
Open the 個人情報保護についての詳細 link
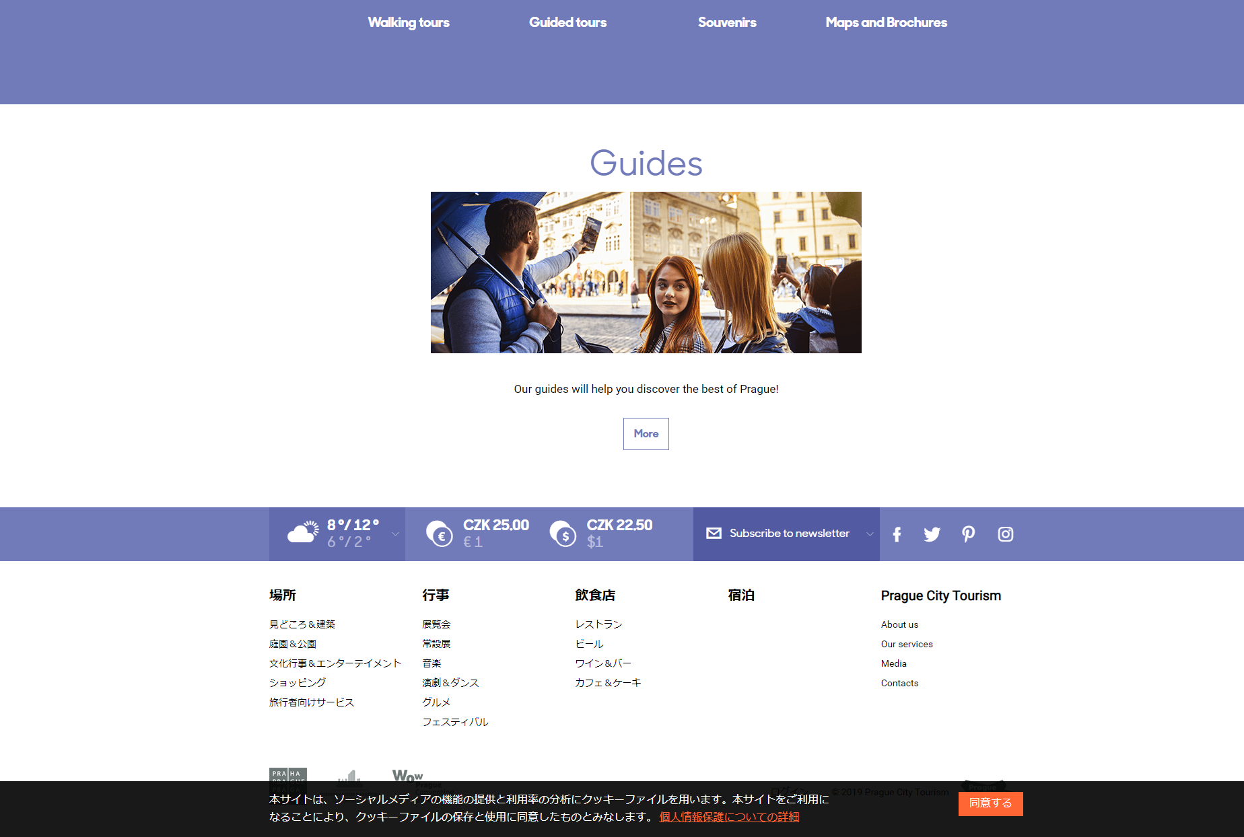pyautogui.click(x=729, y=817)
